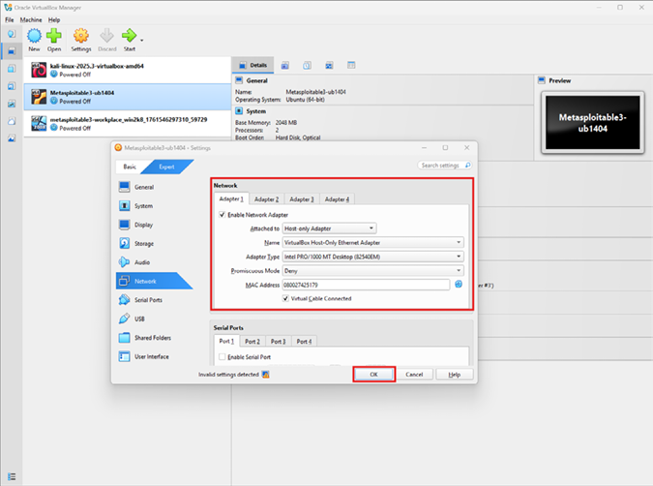
Task: Click the Metasploitable3-ub1404 VM icon
Action: coord(39,97)
